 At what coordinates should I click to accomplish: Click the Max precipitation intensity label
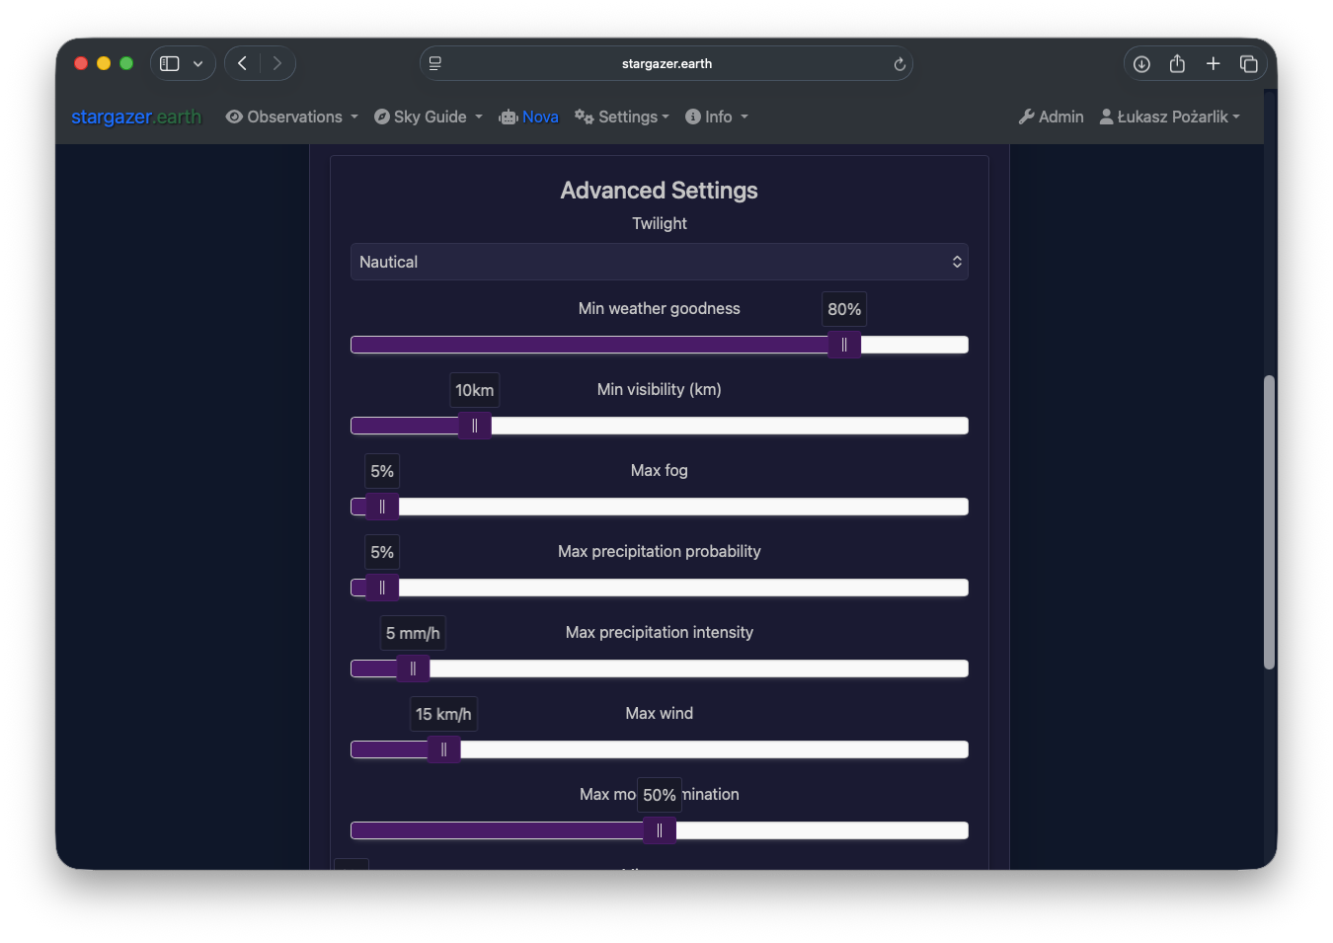(x=660, y=633)
